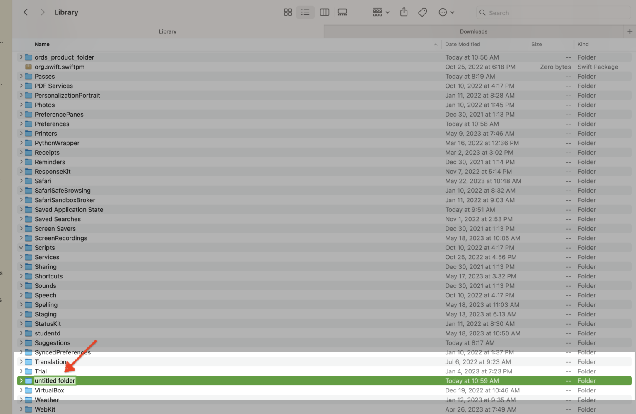636x414 pixels.
Task: Open the Action ellipsis menu
Action: [446, 12]
